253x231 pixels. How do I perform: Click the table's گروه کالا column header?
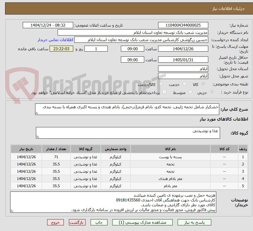pos(85,149)
